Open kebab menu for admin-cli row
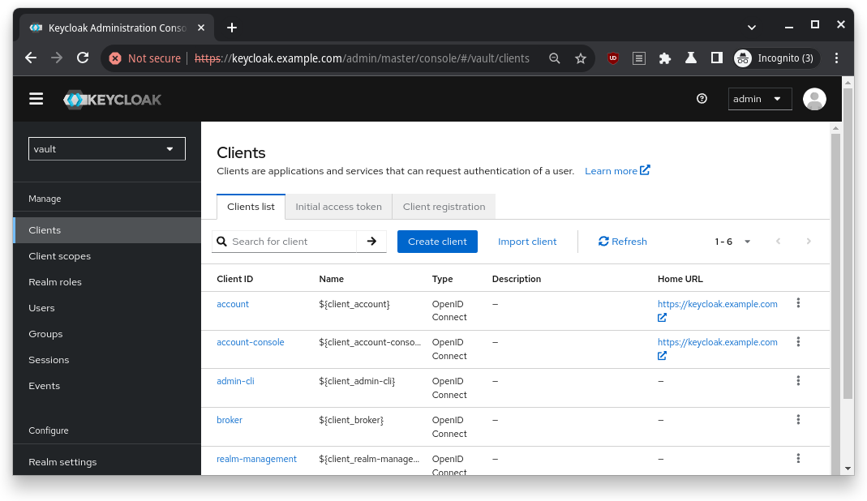This screenshot has height=501, width=867. [x=798, y=380]
